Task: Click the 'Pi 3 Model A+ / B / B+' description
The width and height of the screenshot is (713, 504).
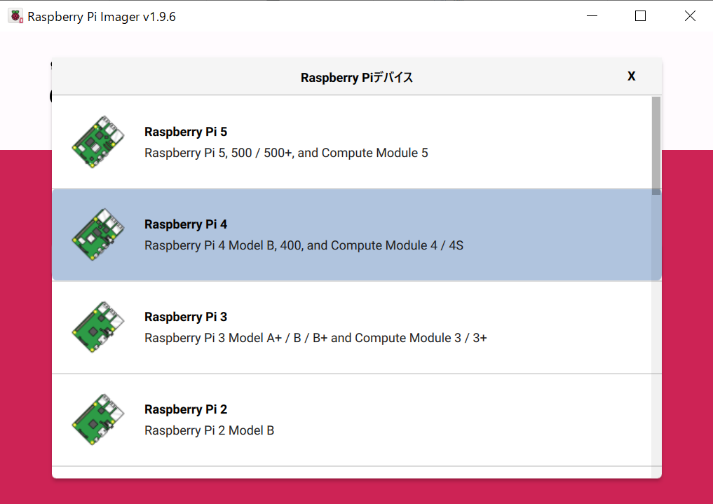Action: (x=315, y=338)
